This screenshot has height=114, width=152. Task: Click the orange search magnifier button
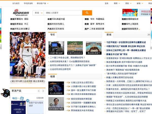87,13
